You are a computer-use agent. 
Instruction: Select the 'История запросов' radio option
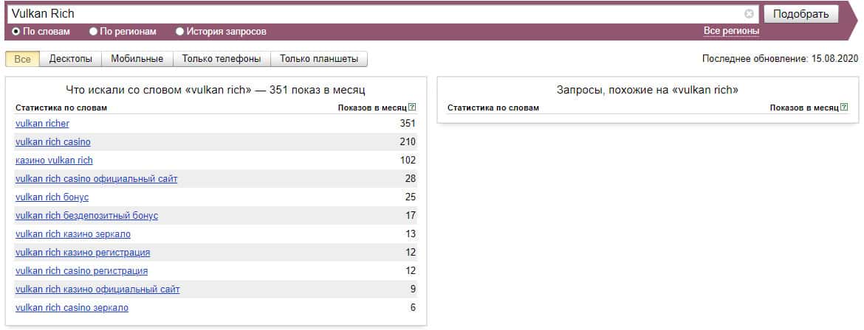click(x=179, y=32)
